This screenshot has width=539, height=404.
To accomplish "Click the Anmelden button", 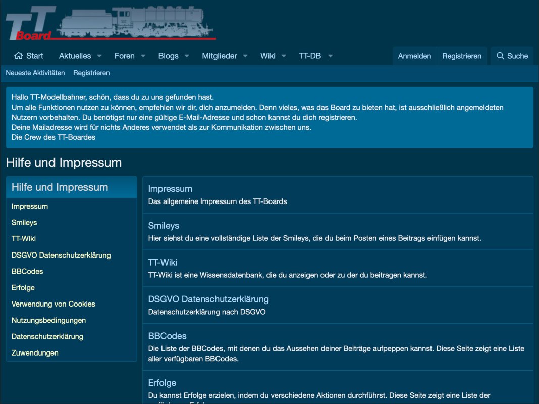I will (414, 56).
